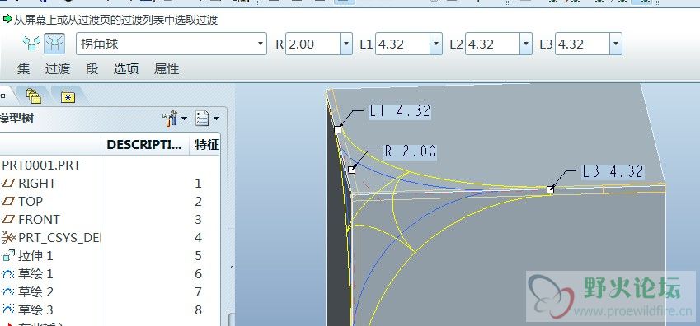Screen dimensions: 700x326
Task: Click the navigator panel collapse sash handle
Action: coord(231,268)
